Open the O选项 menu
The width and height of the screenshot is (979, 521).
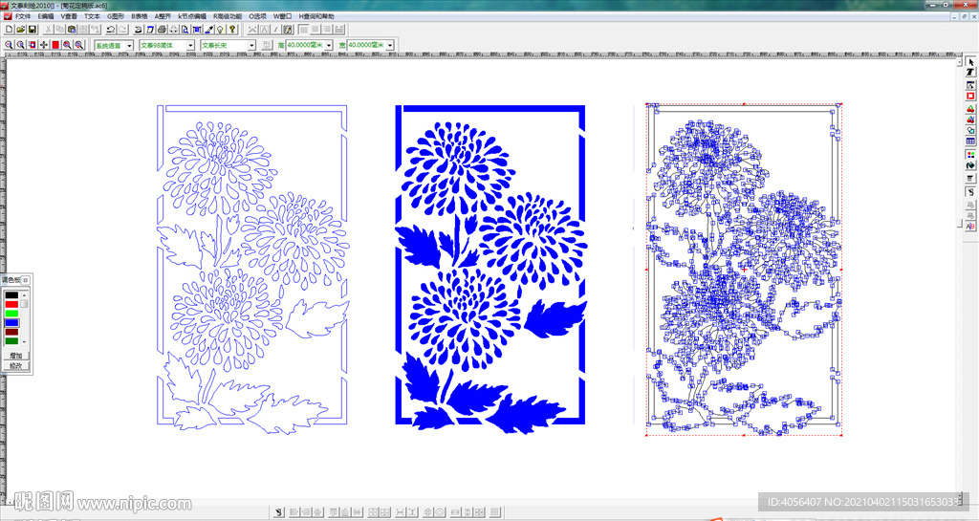257,16
